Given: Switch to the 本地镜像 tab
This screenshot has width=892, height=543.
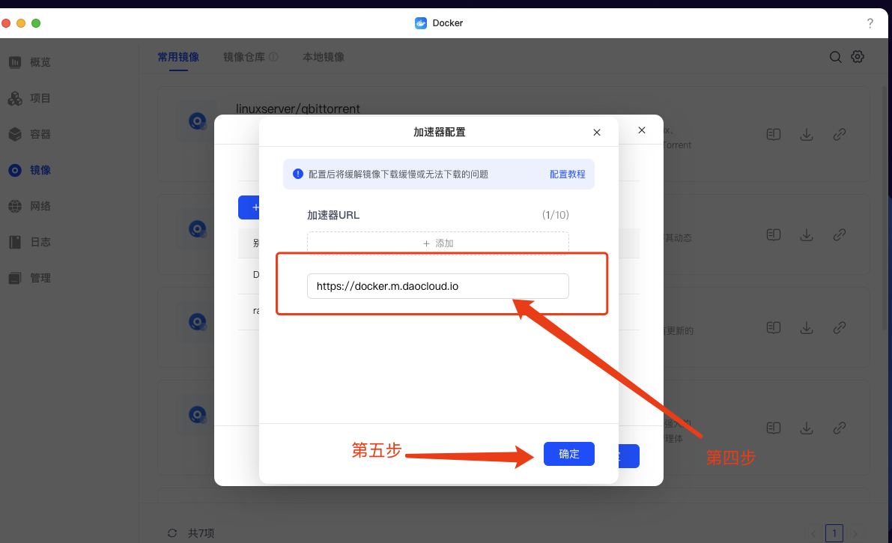Looking at the screenshot, I should pyautogui.click(x=324, y=57).
